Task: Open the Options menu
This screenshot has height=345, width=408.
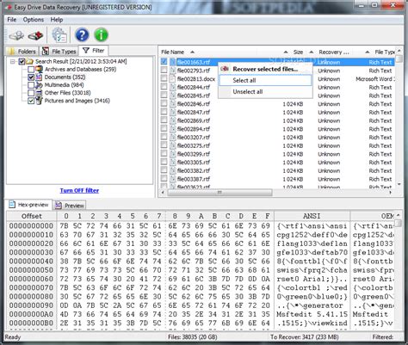Action: point(34,20)
